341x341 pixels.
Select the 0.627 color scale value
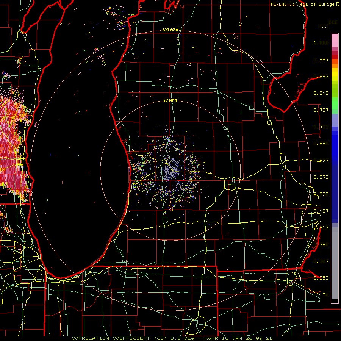tap(321, 161)
